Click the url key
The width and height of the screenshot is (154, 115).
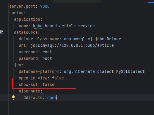tap(22, 45)
